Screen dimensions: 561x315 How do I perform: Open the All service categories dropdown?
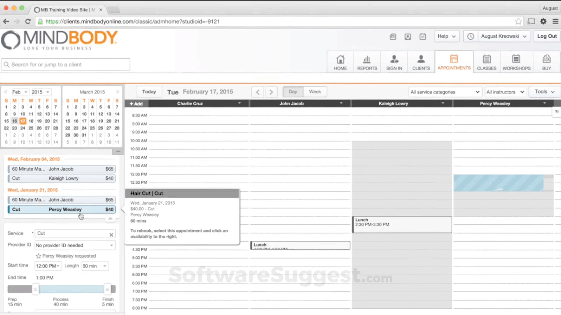click(445, 92)
